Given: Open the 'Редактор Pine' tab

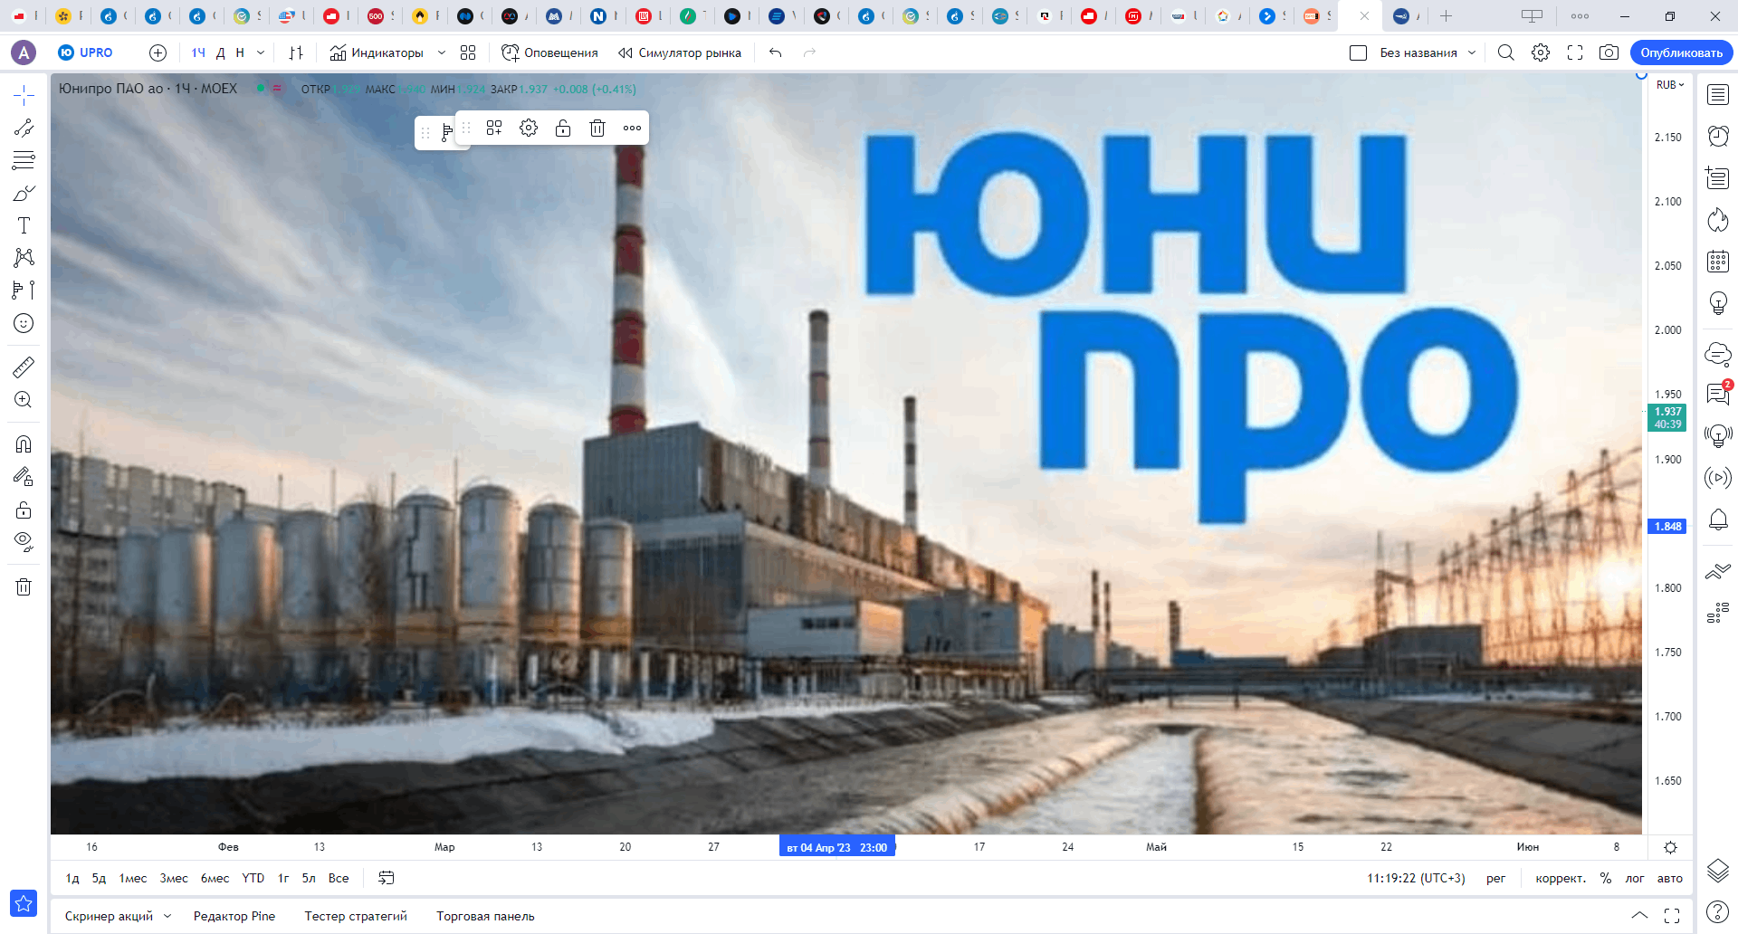Looking at the screenshot, I should point(234,916).
